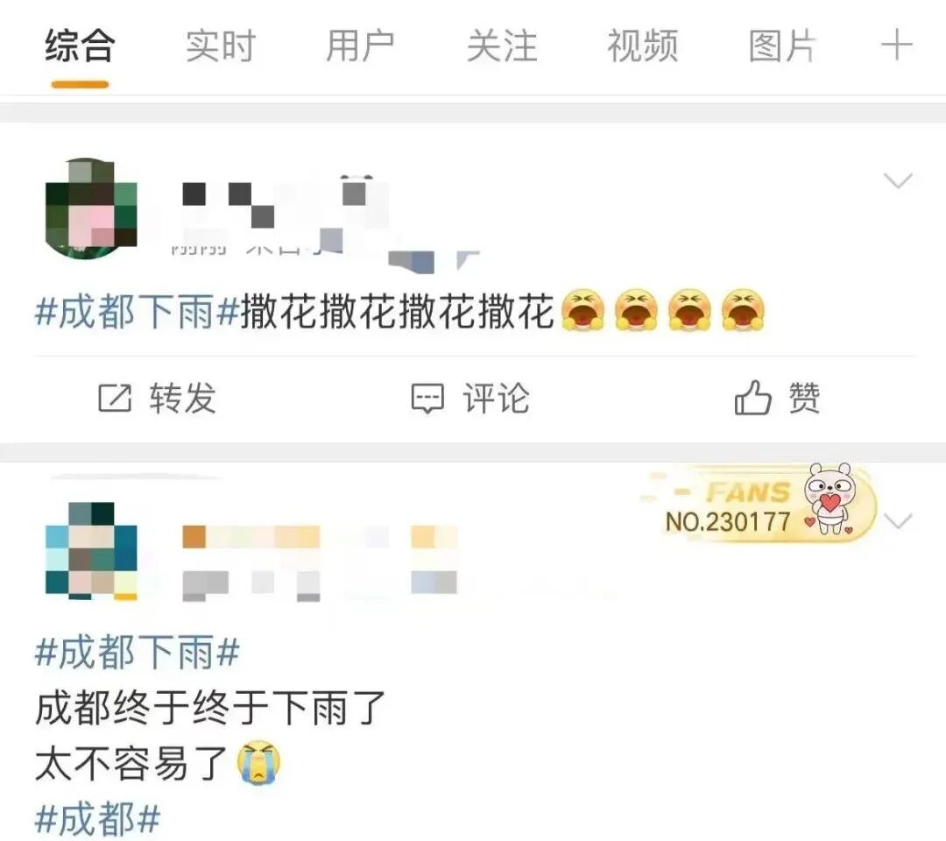Tap the crying emoji in the second post
This screenshot has width=946, height=841.
coord(258,762)
